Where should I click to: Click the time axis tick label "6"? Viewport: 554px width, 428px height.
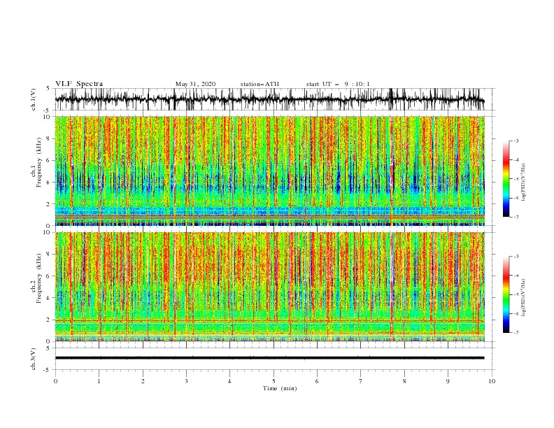tap(317, 381)
